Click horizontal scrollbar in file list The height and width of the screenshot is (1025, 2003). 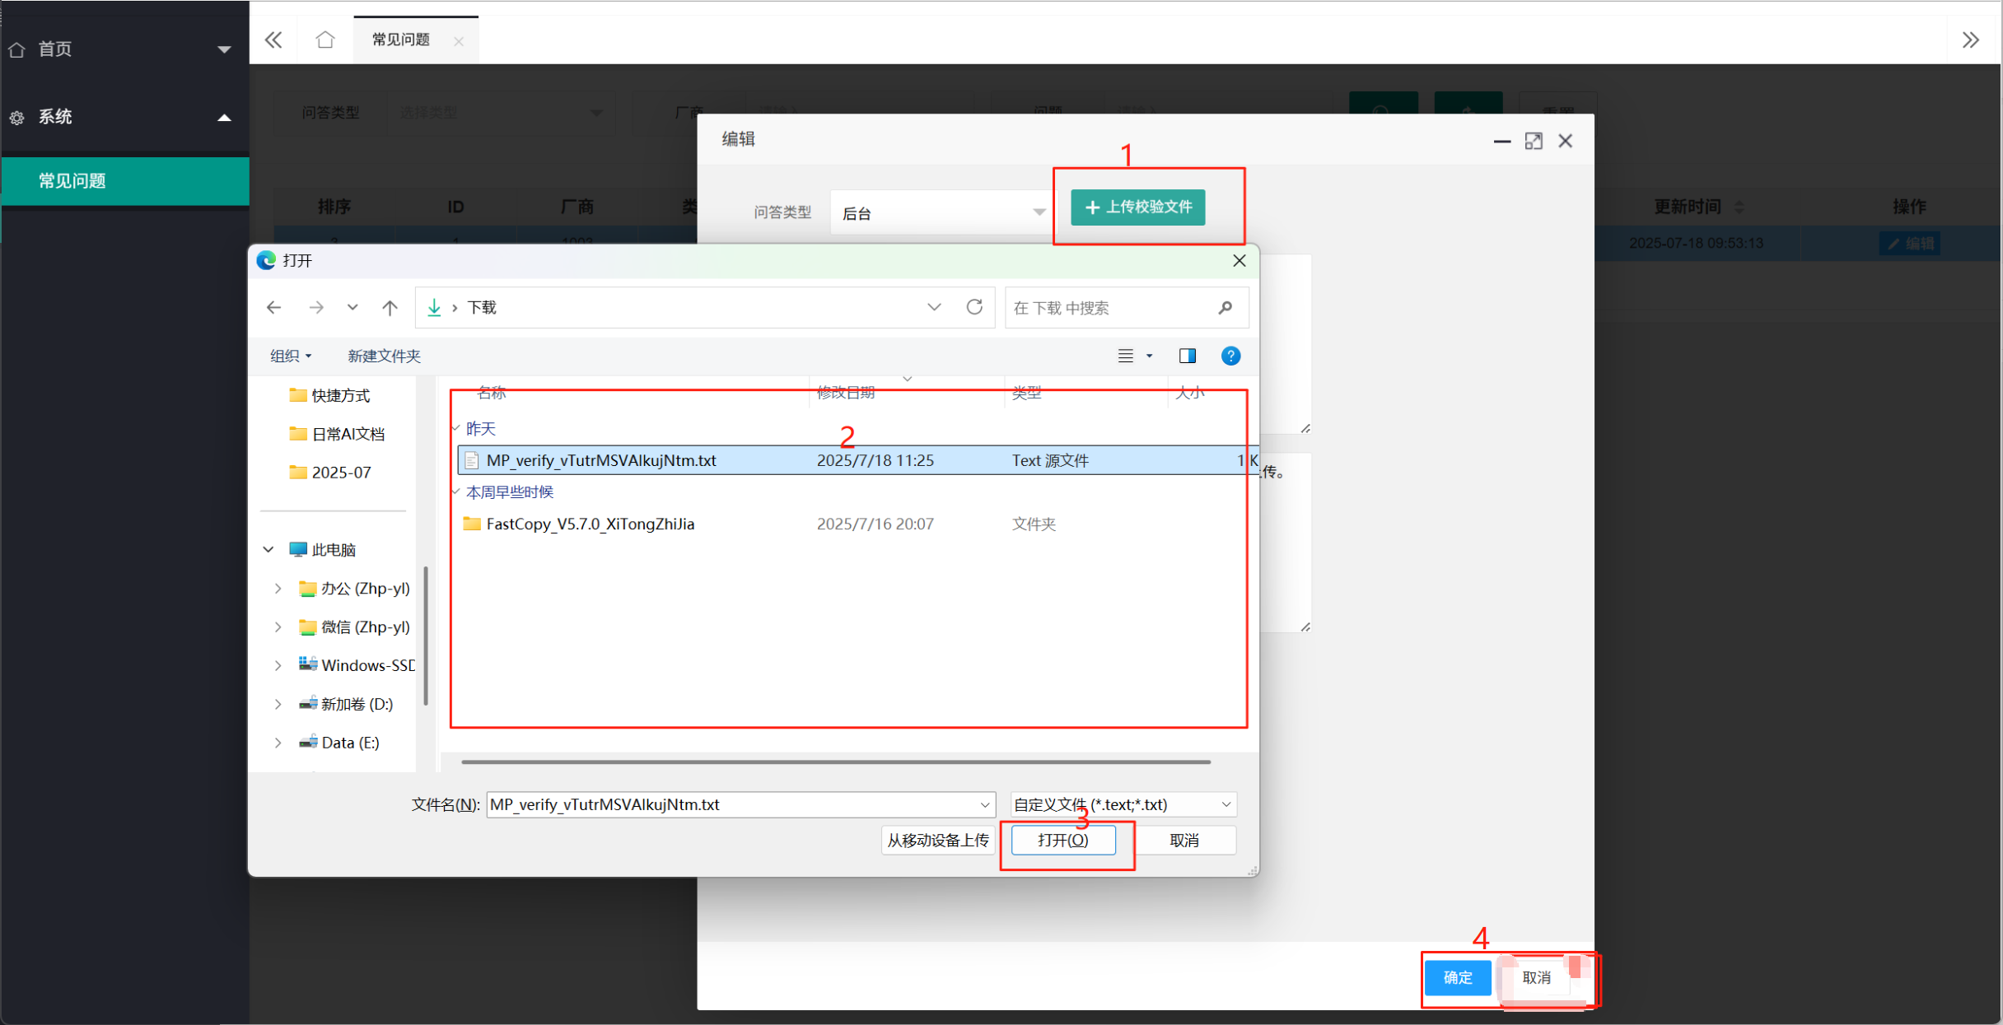point(836,762)
